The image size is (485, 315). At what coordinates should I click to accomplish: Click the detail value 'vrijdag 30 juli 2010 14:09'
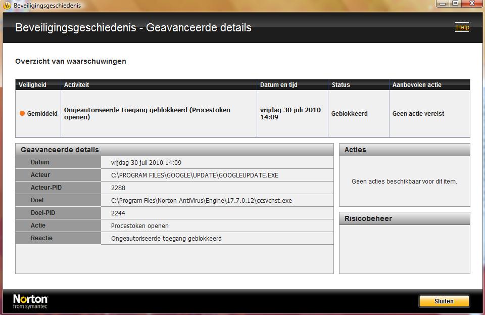(146, 162)
